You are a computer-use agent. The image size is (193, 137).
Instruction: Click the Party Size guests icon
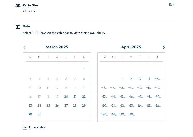point(18,5)
